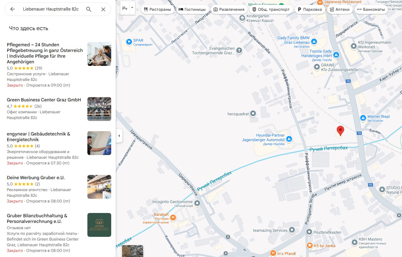This screenshot has width=402, height=257.
Task: Select the Общ. транспорт chip
Action: click(271, 9)
